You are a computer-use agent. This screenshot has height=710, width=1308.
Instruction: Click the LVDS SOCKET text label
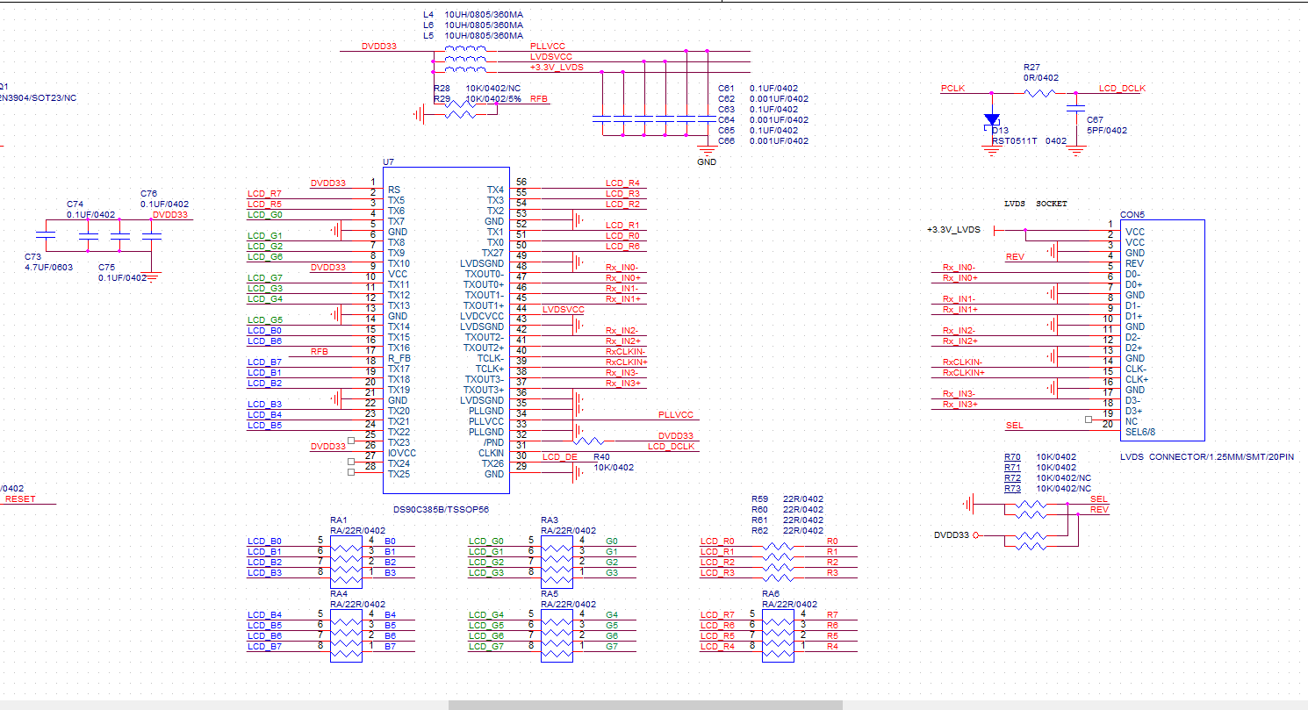[1036, 204]
